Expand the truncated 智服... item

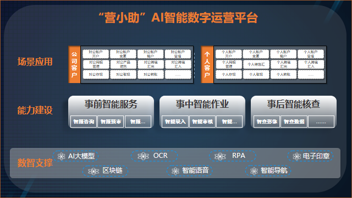pos(138,122)
